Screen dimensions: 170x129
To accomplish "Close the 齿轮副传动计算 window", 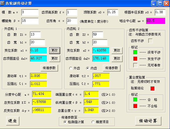I will pos(167,3).
